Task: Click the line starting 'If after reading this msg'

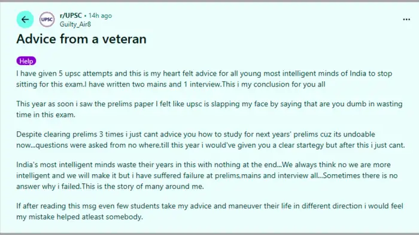Action: [209, 206]
